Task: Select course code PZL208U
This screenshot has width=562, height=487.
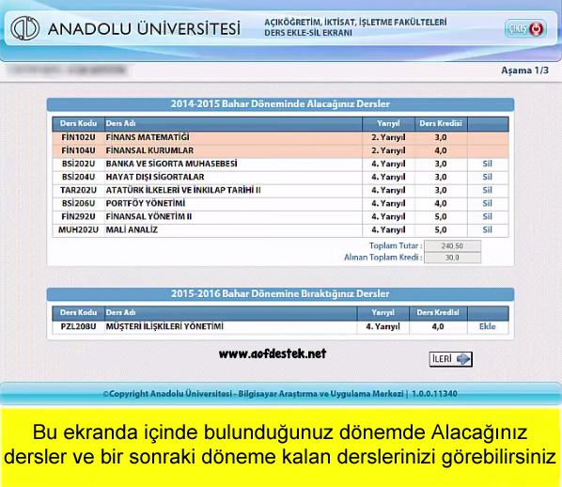Action: tap(79, 326)
